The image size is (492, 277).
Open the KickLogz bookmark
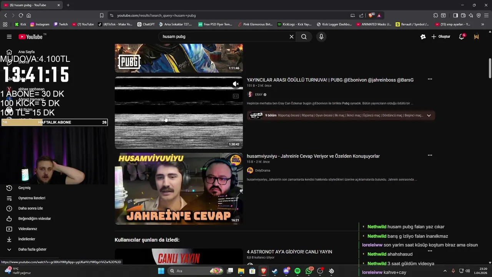pos(294,24)
